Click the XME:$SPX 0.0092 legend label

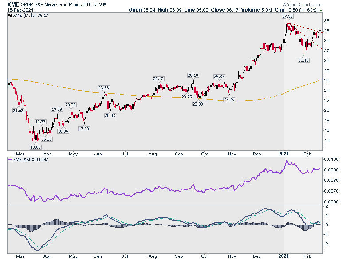pyautogui.click(x=31, y=160)
